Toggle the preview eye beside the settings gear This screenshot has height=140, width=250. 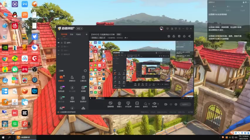pyautogui.click(x=171, y=104)
